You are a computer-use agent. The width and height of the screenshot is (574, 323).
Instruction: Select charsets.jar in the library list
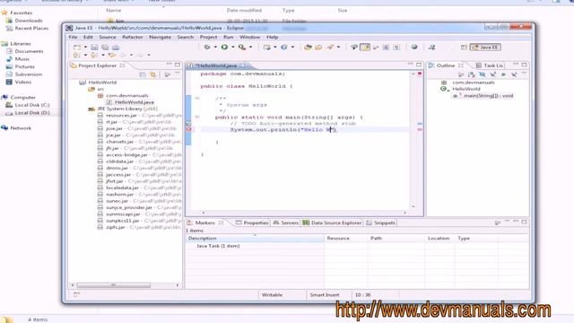click(x=119, y=142)
